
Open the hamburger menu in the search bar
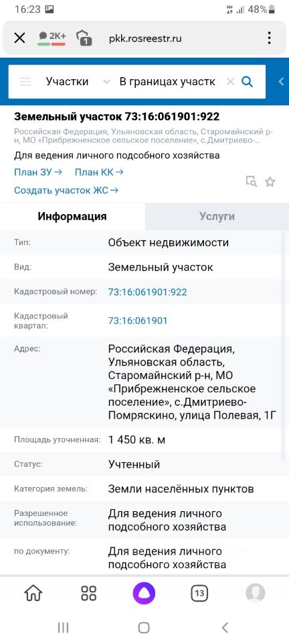[25, 82]
